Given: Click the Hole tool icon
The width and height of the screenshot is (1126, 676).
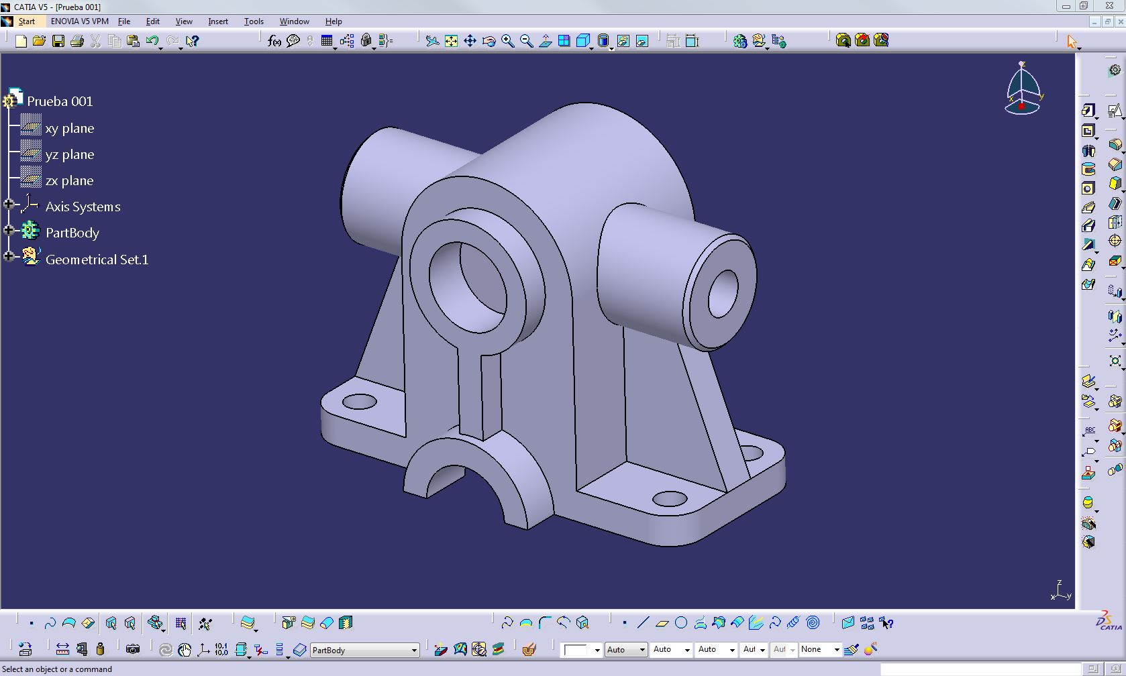Looking at the screenshot, I should coord(1088,188).
